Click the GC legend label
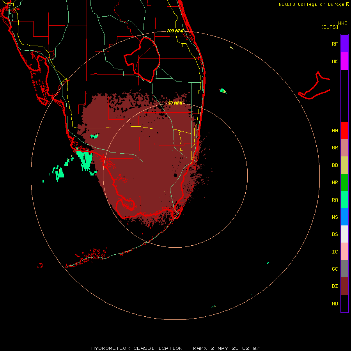Viewport: 351px width, 351px height. (335, 269)
